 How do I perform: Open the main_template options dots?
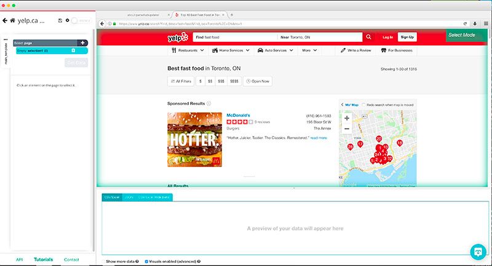pos(6,40)
